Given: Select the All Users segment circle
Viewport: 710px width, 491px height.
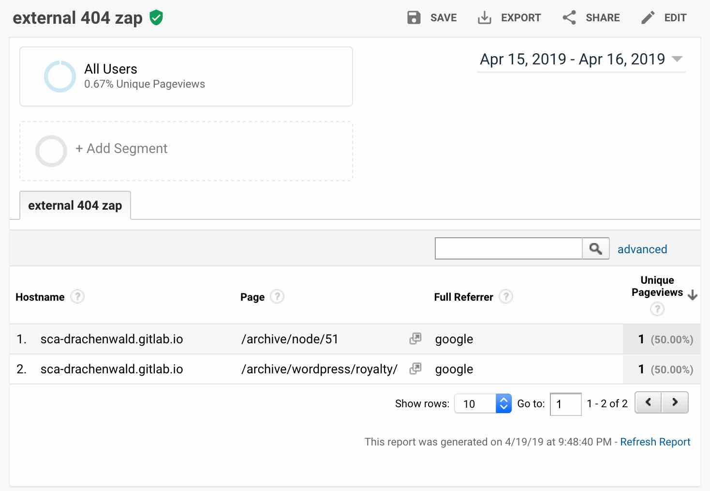Looking at the screenshot, I should coord(59,76).
